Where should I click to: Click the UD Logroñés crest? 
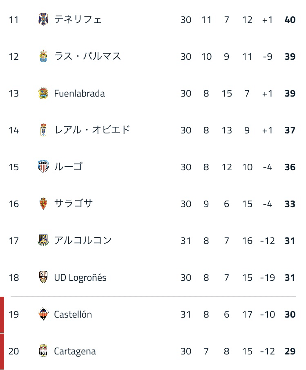tap(43, 277)
